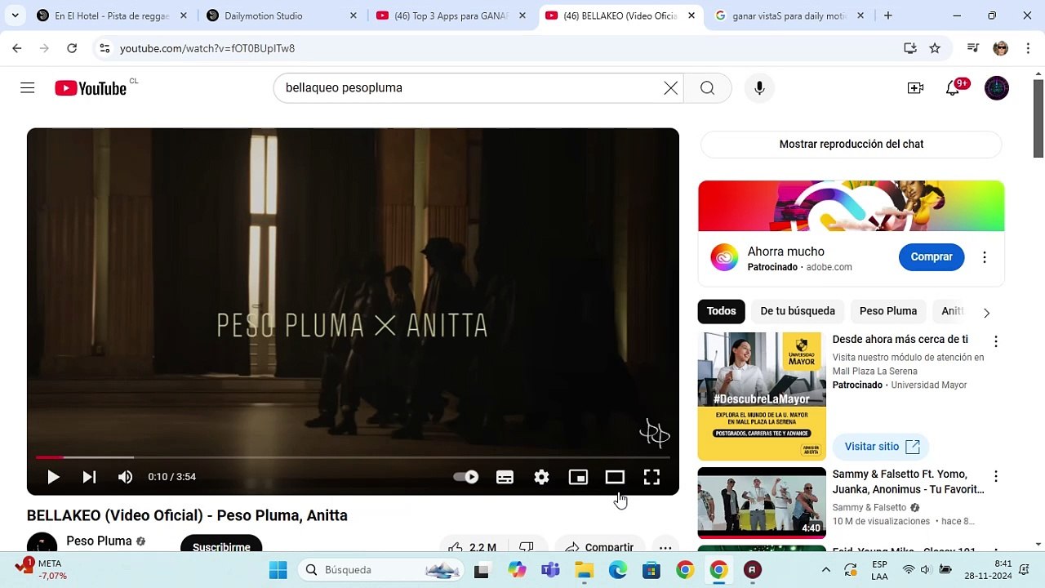Click the browser address bar URL

coord(207,48)
